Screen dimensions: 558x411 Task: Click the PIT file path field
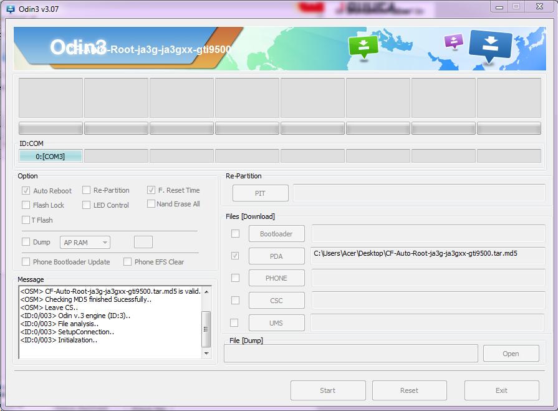tap(419, 193)
